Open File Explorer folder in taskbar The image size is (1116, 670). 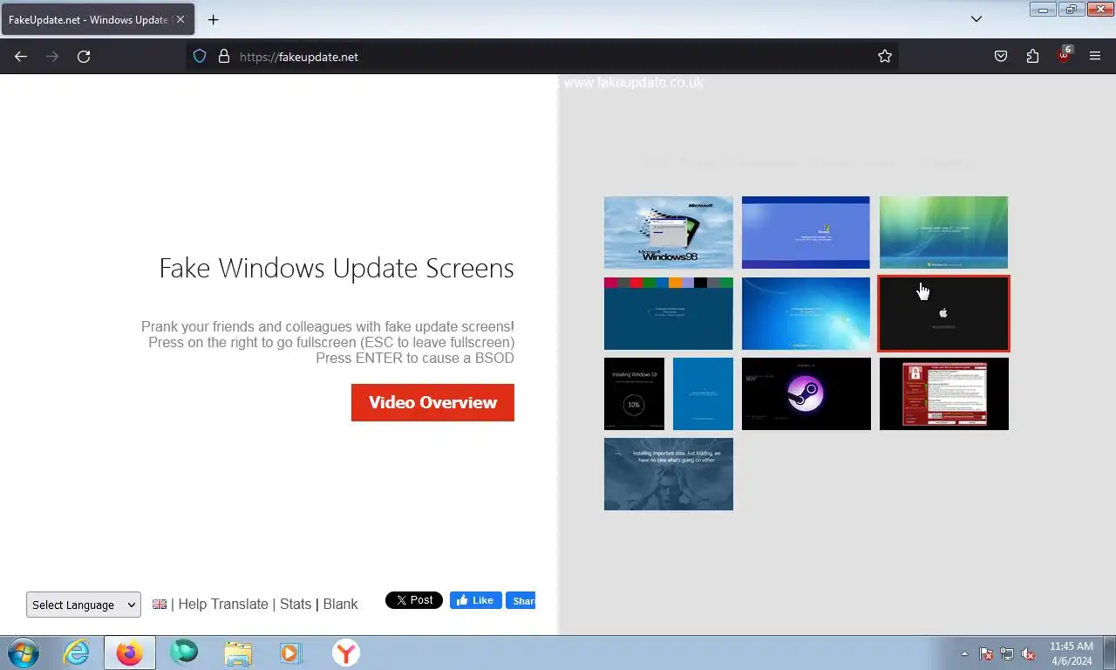click(237, 653)
